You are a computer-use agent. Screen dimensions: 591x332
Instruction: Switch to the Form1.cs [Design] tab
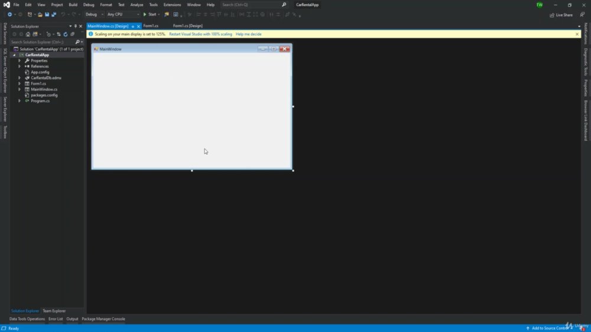[x=188, y=26]
